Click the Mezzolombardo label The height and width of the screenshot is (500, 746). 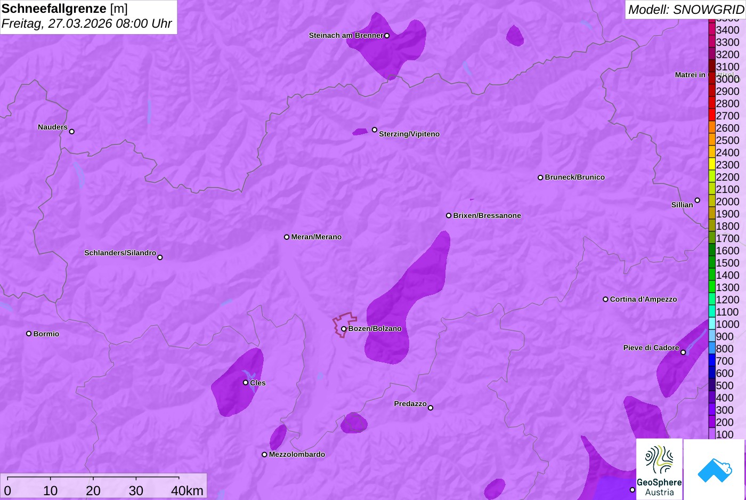pos(297,454)
